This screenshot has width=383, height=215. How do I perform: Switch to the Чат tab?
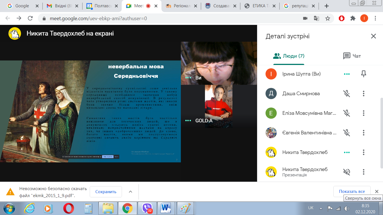click(x=352, y=56)
